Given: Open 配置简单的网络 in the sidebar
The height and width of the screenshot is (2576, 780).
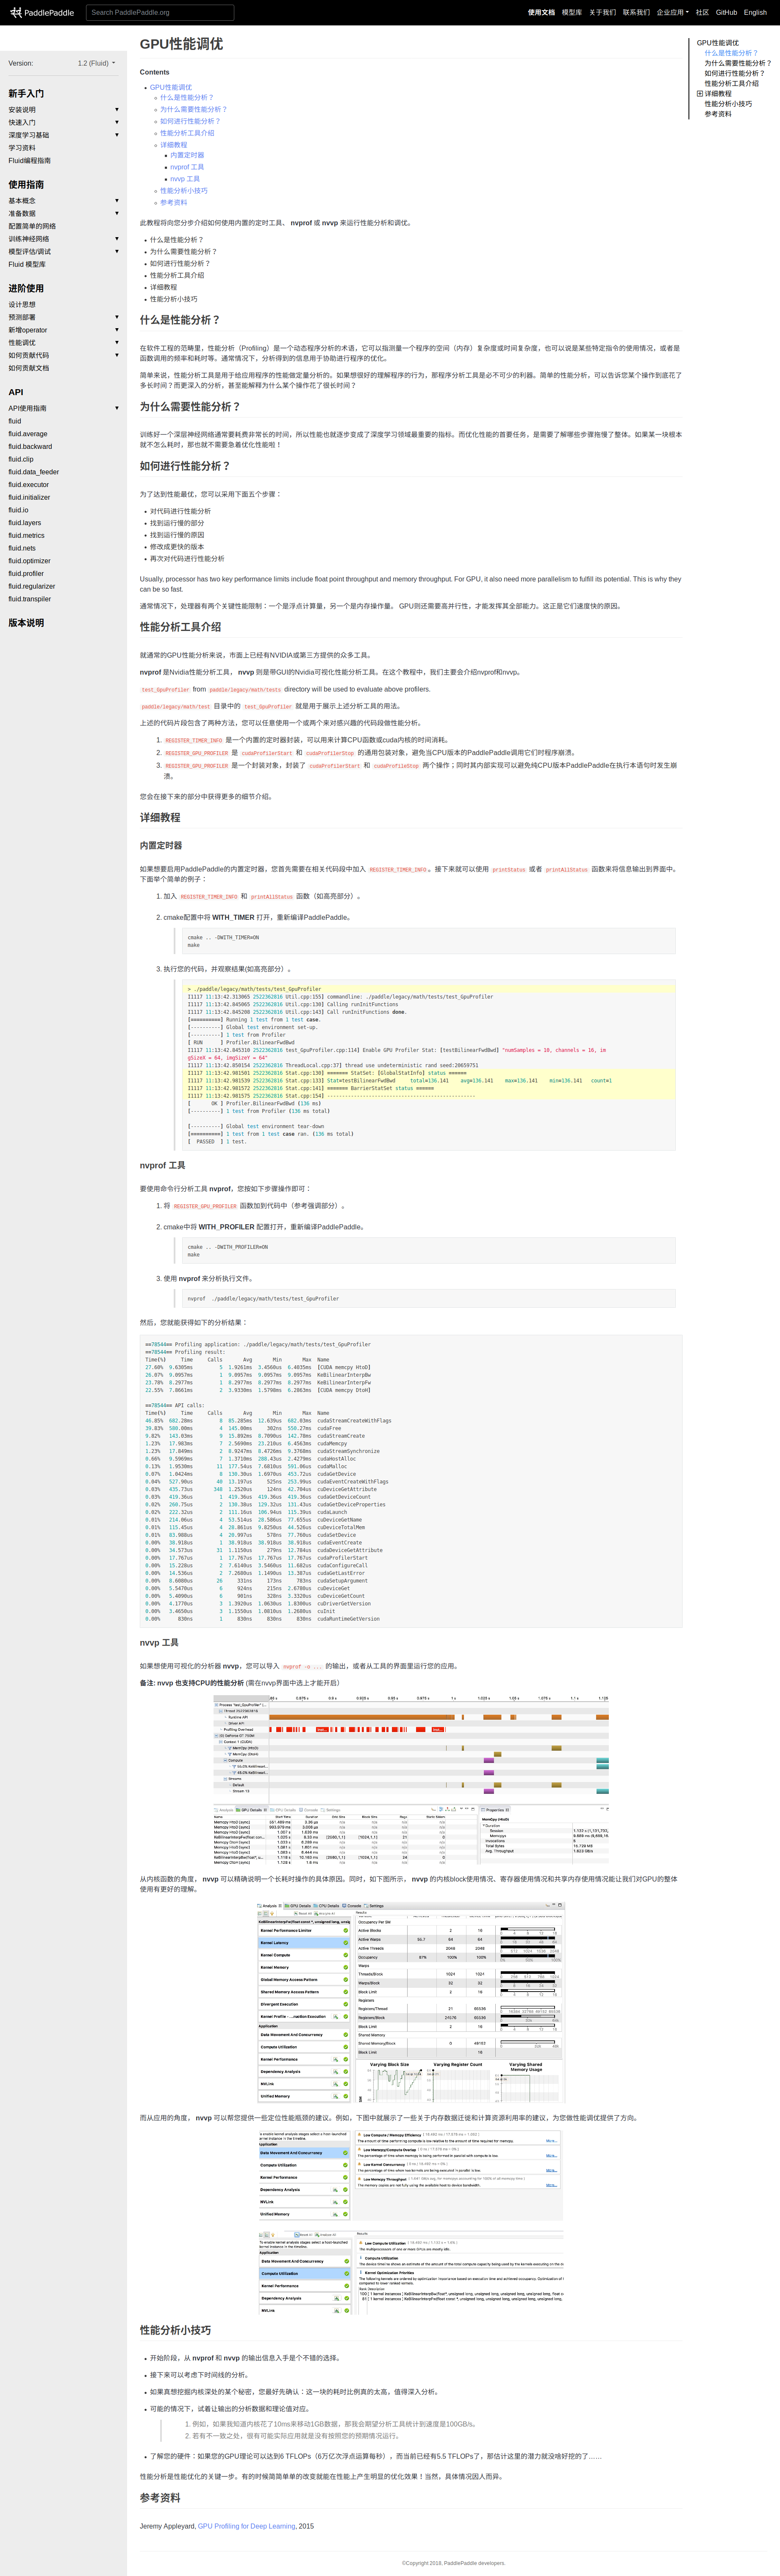Looking at the screenshot, I should pos(32,226).
